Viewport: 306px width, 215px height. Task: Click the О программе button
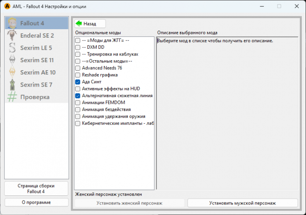coord(36,202)
